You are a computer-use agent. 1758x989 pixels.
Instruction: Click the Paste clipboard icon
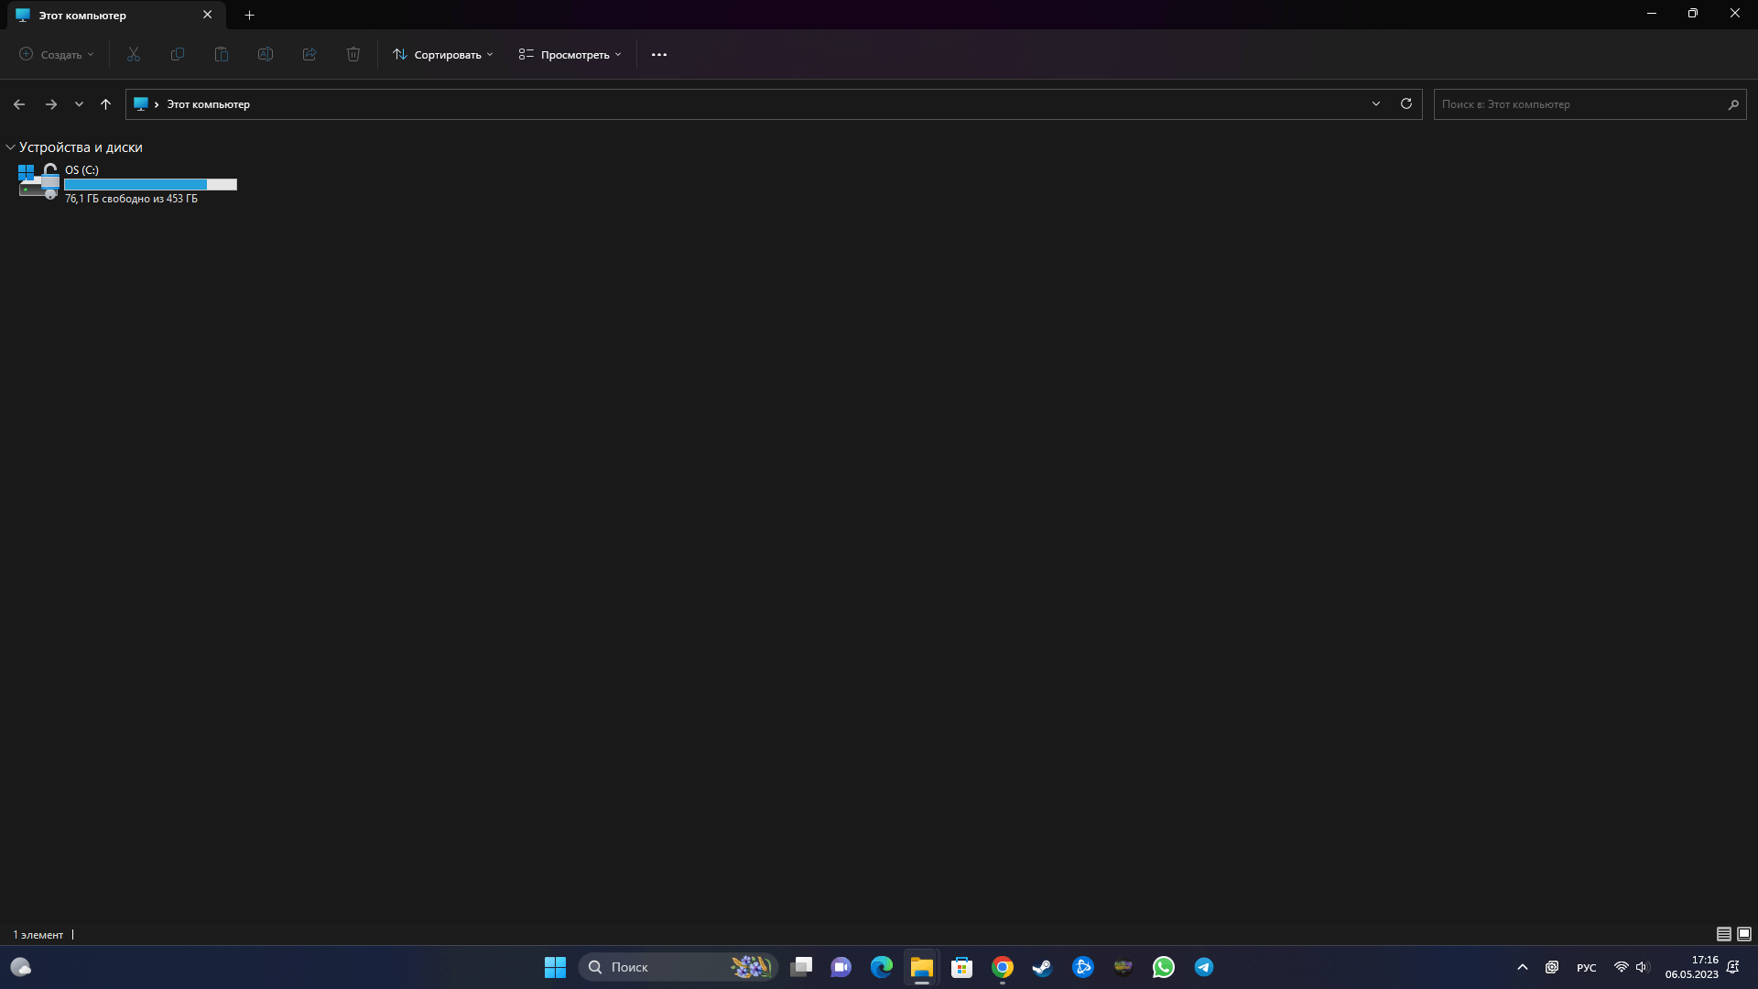point(222,54)
